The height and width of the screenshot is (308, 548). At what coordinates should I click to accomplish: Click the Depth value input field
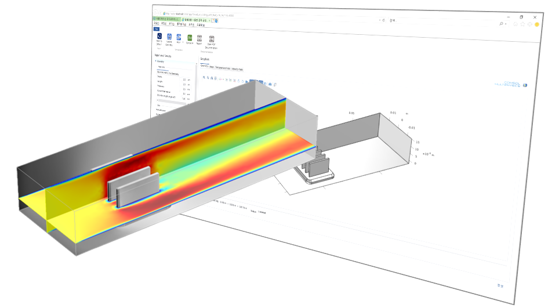(184, 79)
